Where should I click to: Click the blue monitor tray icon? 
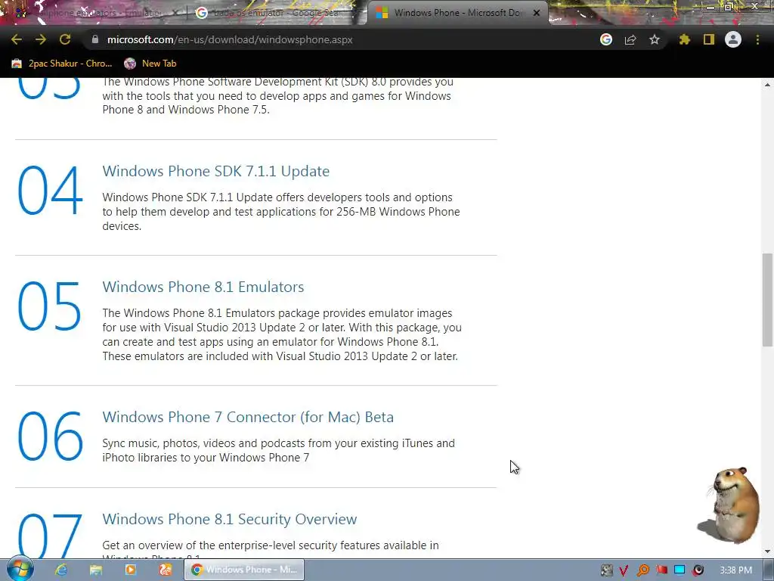tap(680, 570)
